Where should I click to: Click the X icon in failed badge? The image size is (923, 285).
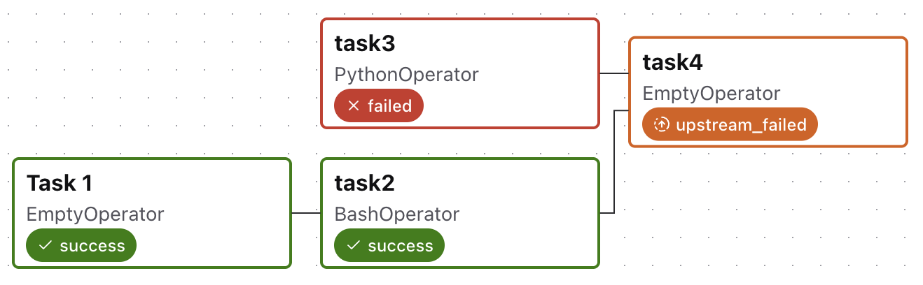click(354, 106)
